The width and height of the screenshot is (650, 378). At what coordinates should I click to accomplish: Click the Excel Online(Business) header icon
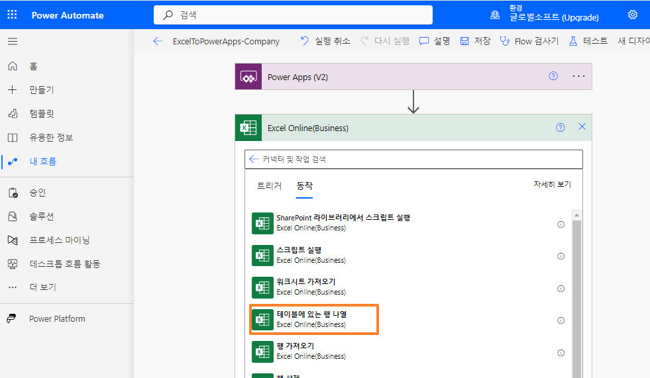pyautogui.click(x=248, y=128)
